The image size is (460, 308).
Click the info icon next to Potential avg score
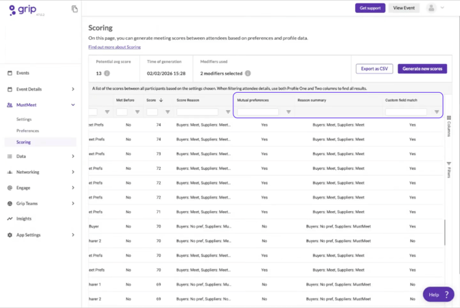coord(107,74)
